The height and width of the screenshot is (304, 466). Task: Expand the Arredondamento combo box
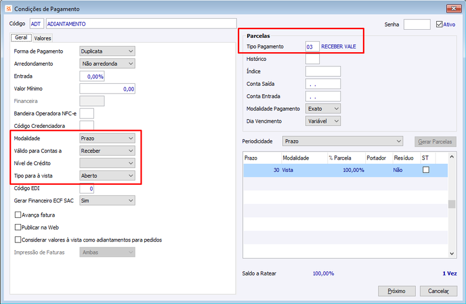coord(107,63)
